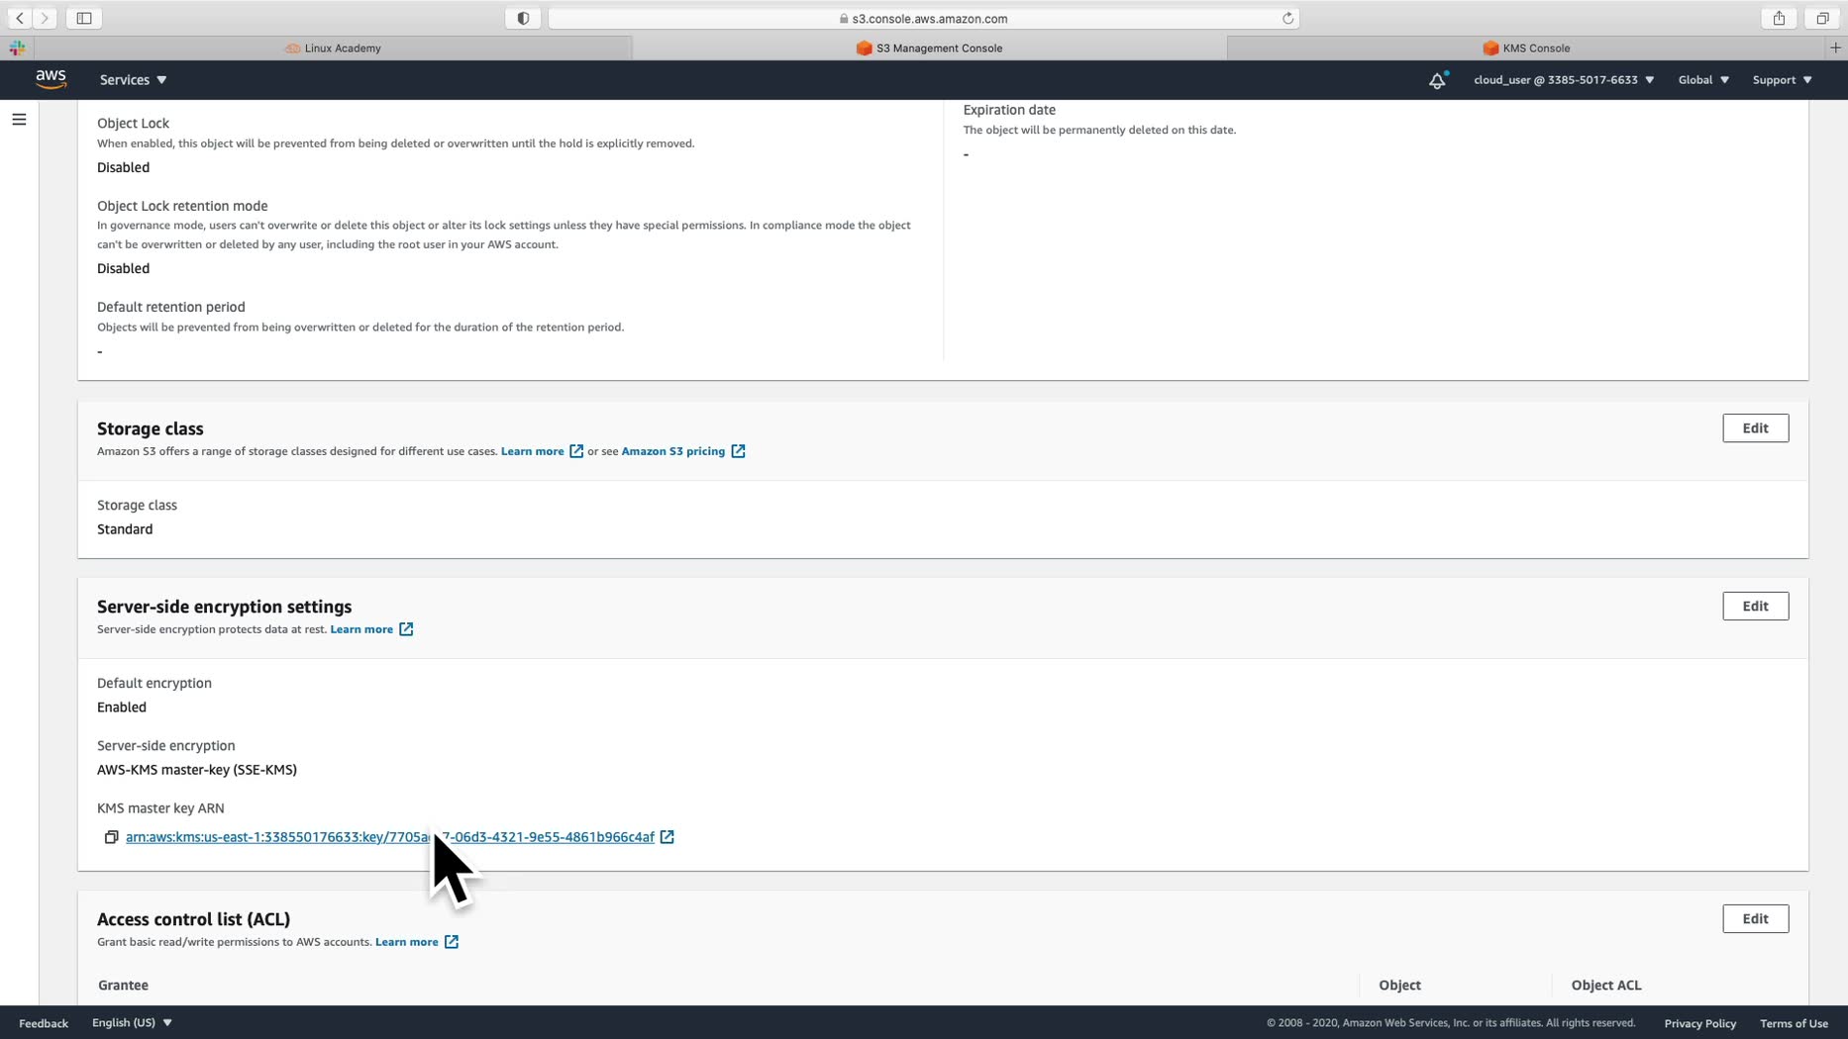Open the storage class Learn more link

(x=532, y=451)
